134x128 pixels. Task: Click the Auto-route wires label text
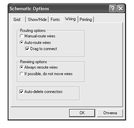pos(38,43)
